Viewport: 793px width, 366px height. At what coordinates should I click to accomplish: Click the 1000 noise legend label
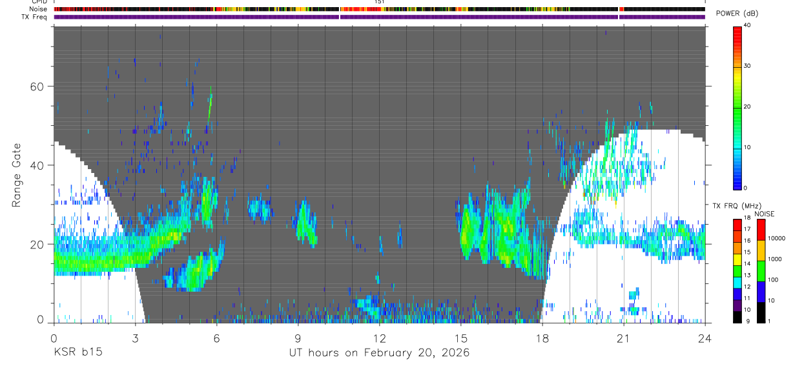click(x=774, y=259)
